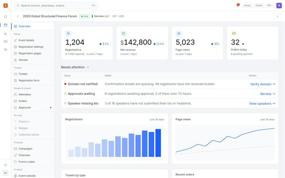Click the calendar events rail icon
The width and height of the screenshot is (285, 178).
[x=6, y=25]
